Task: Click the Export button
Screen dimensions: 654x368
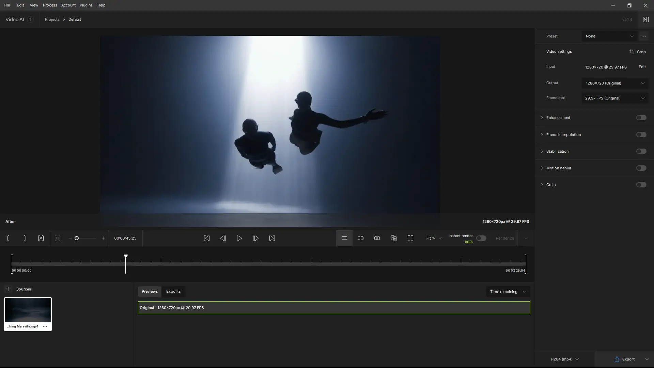Action: (624, 359)
